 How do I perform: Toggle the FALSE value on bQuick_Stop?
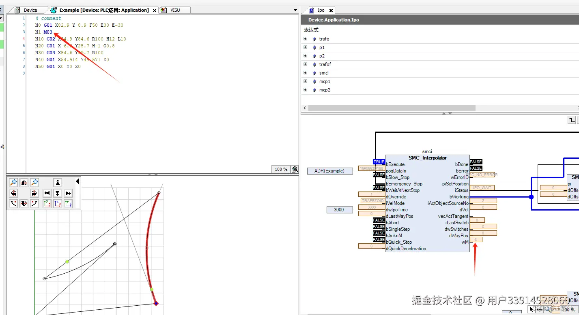coord(379,240)
